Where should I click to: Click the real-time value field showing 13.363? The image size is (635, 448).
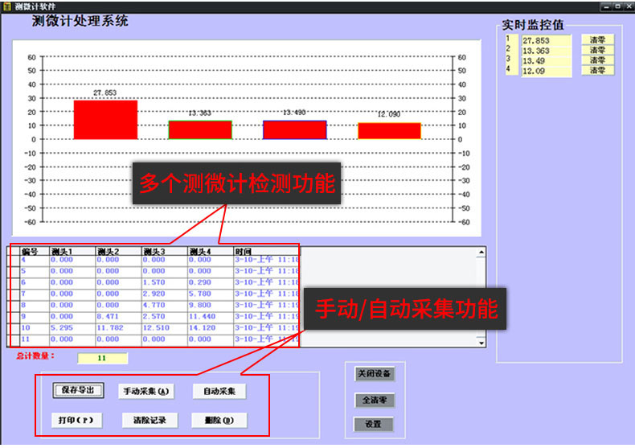point(546,50)
